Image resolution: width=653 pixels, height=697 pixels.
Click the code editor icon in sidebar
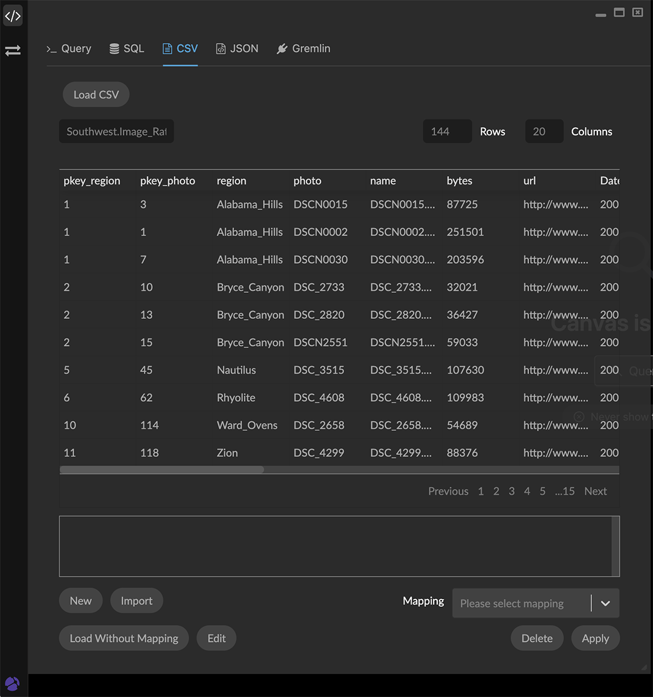pos(13,16)
